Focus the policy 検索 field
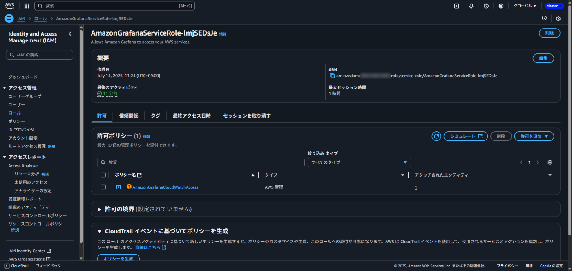 click(x=201, y=162)
